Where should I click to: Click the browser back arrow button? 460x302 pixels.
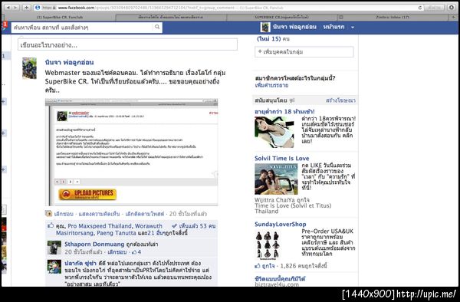click(x=8, y=8)
